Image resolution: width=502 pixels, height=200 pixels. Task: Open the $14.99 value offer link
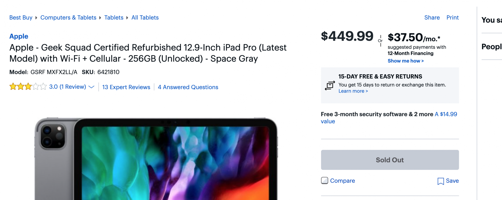[x=446, y=114]
